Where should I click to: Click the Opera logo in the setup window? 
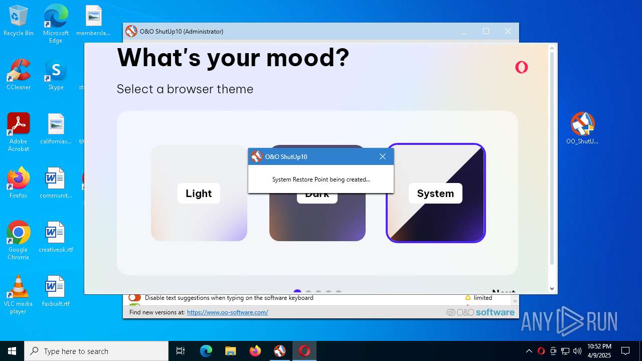click(x=522, y=67)
